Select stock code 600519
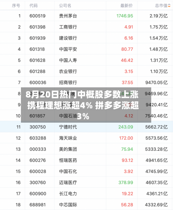The image size is (173, 210). [37, 16]
